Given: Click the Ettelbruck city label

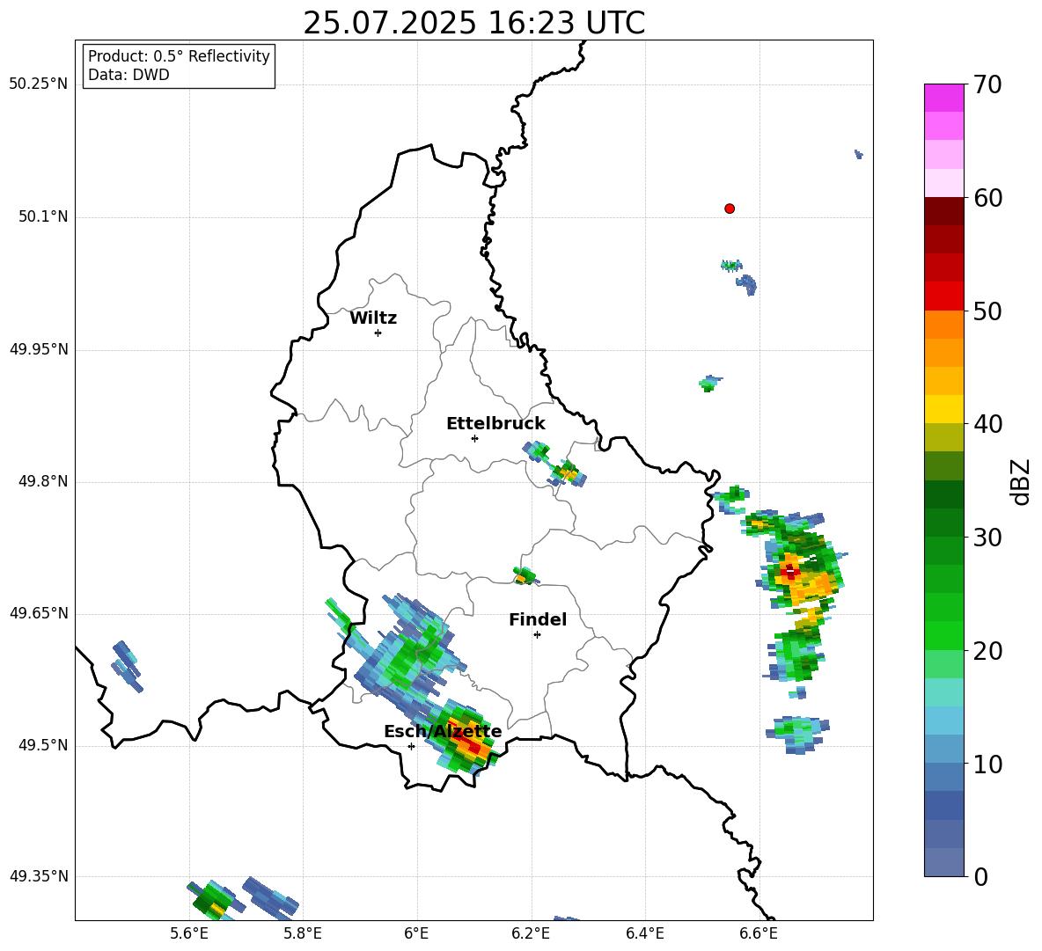Looking at the screenshot, I should [495, 424].
